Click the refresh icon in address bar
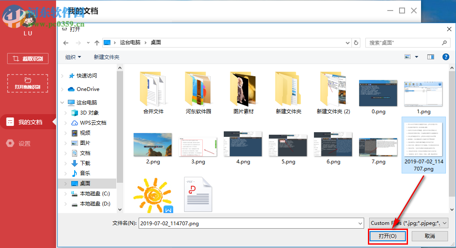 point(355,43)
